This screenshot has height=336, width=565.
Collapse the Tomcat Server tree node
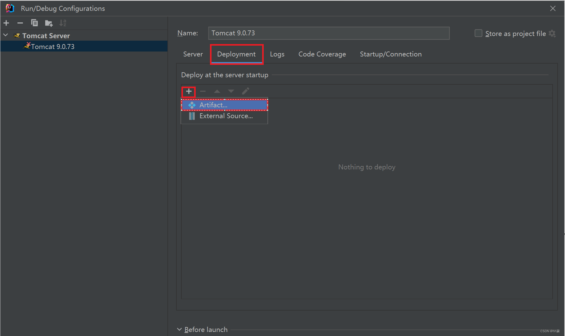(x=6, y=35)
